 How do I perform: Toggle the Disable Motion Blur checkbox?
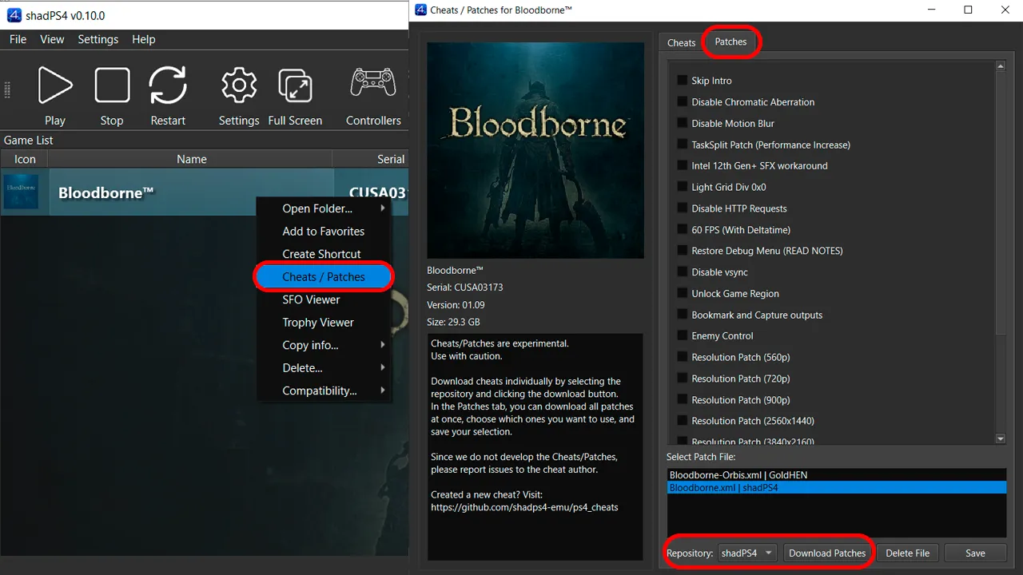[683, 123]
